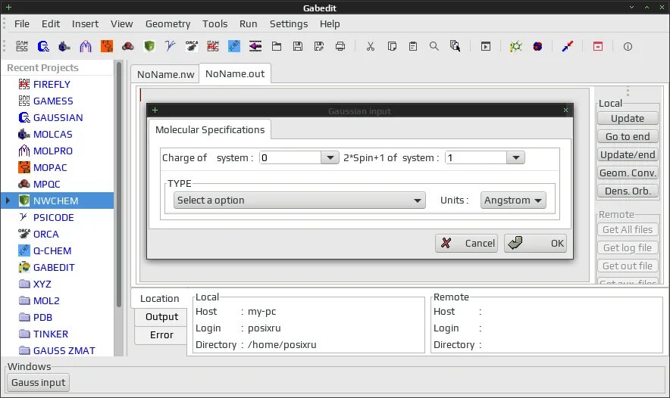Viewport: 670px width, 398px height.
Task: Open the 2*Spin+1 of system dropdown arrow
Action: 515,158
